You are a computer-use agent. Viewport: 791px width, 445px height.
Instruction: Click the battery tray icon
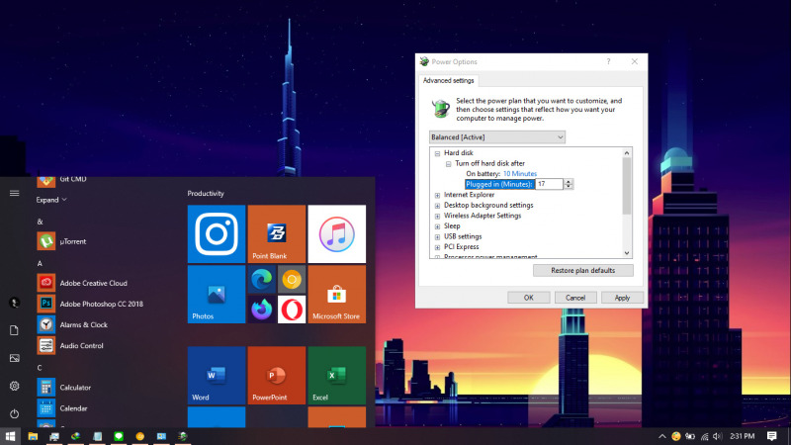coord(689,436)
